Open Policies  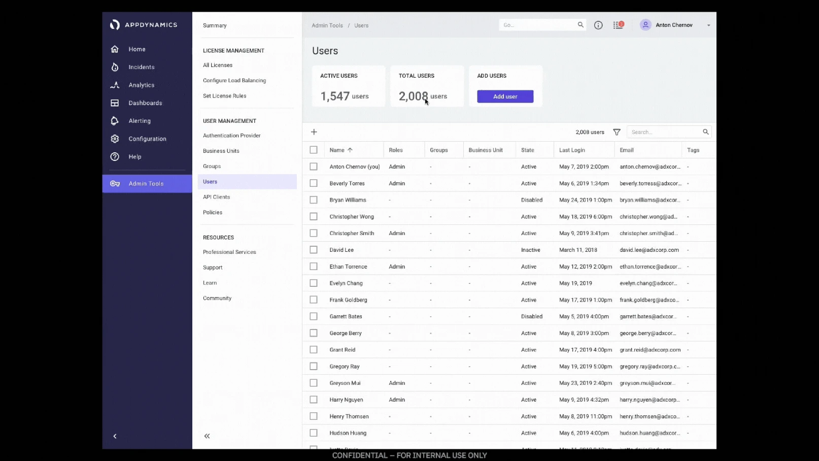tap(213, 212)
